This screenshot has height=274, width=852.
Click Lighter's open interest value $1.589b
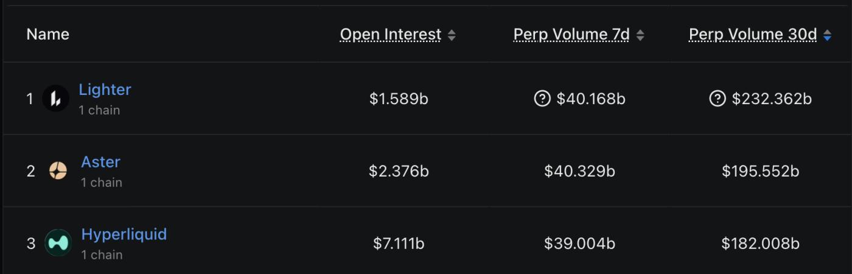click(399, 99)
